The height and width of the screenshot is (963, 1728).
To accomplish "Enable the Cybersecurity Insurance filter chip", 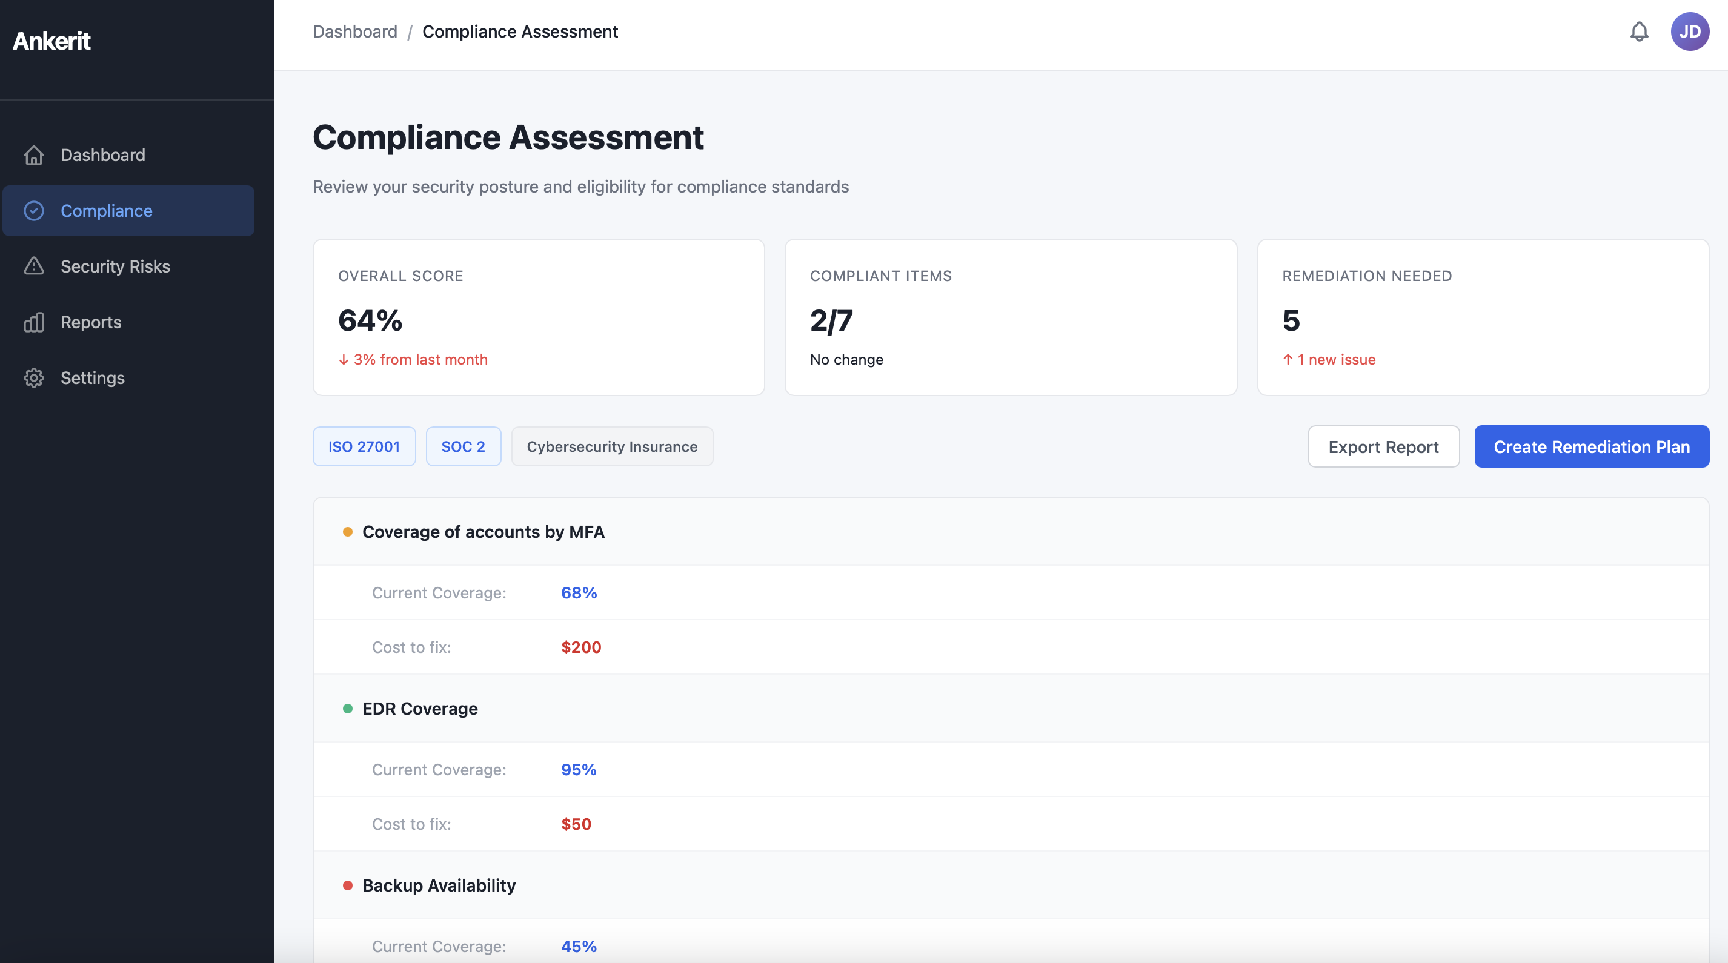I will coord(612,446).
